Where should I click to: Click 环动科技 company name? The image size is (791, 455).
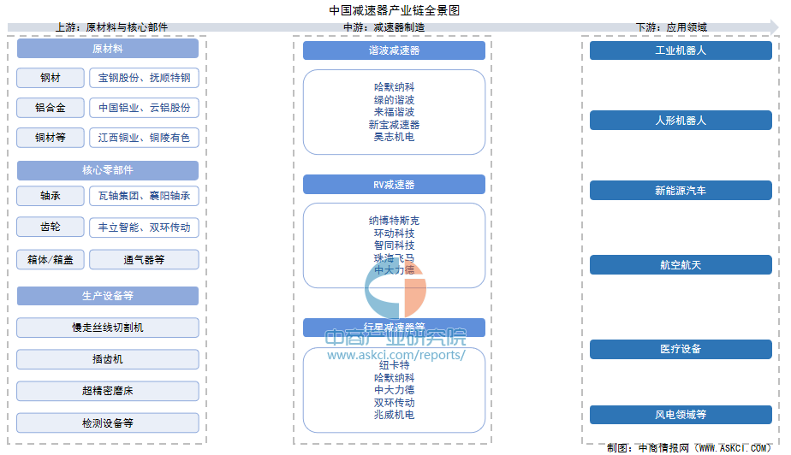[x=394, y=233]
